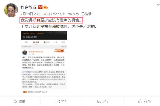Expand the chevron menu at post's top right
This screenshot has height=106, width=160.
click(x=158, y=5)
